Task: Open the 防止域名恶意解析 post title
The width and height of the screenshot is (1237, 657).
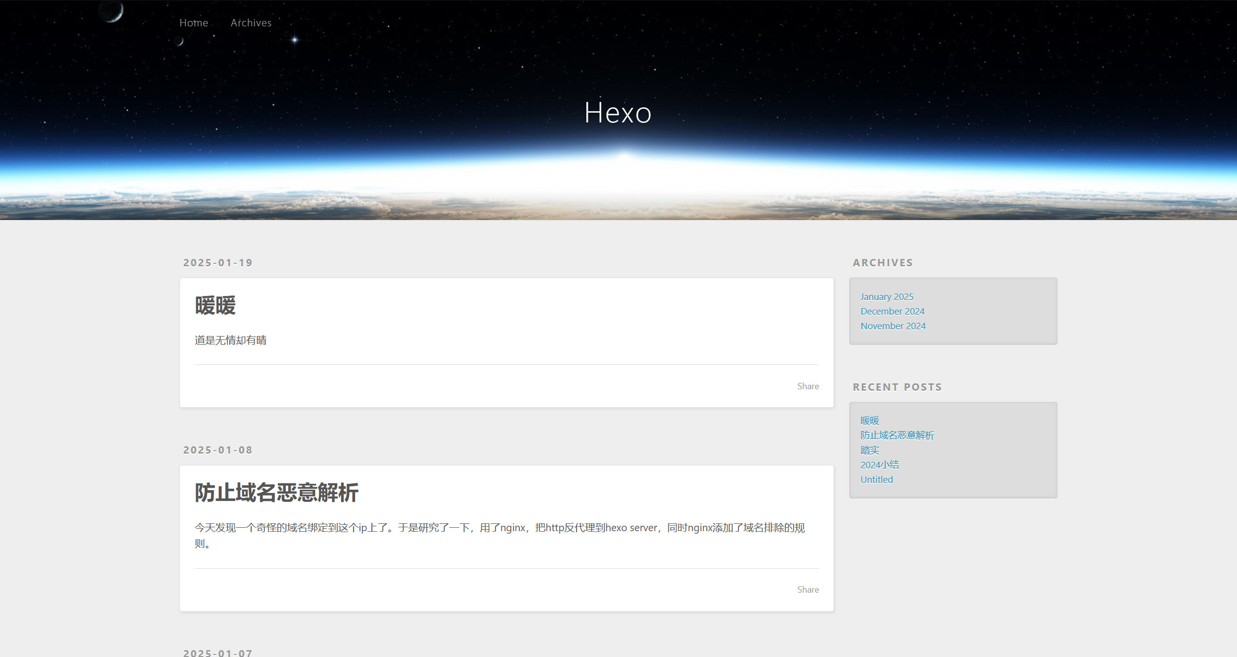Action: click(277, 493)
